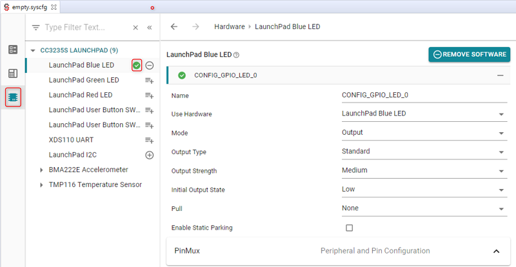
Task: Click the help icon next to LaunchPad Blue LED title
Action: pos(236,55)
